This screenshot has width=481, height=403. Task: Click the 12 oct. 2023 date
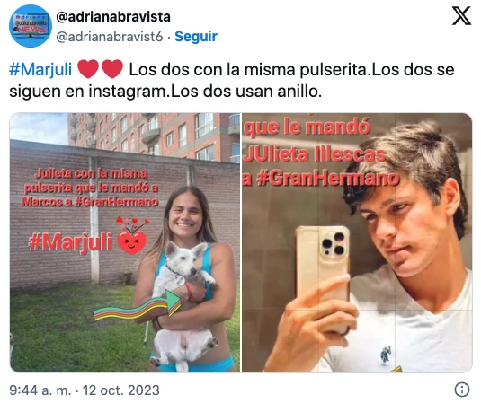tap(121, 390)
